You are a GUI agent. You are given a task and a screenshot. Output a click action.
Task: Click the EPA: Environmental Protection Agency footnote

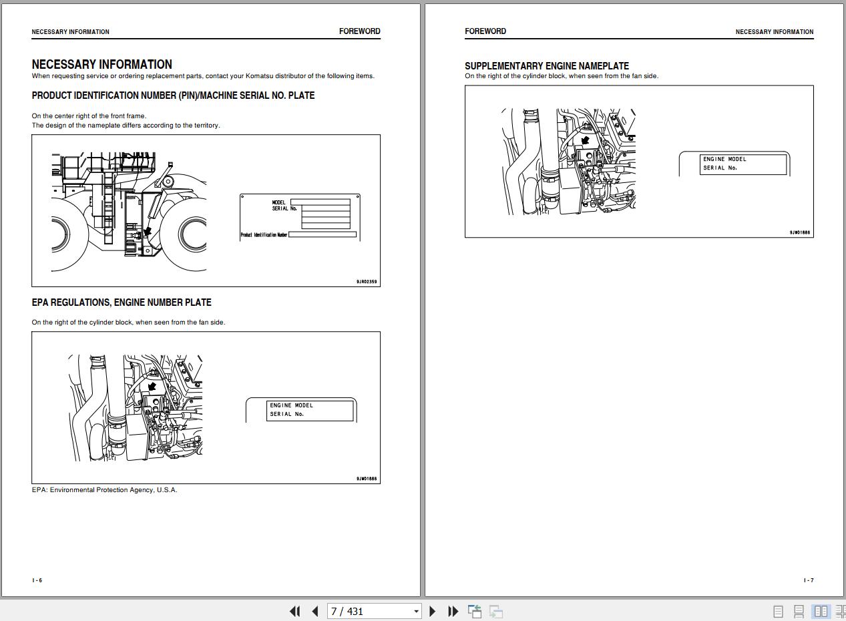[x=105, y=490]
